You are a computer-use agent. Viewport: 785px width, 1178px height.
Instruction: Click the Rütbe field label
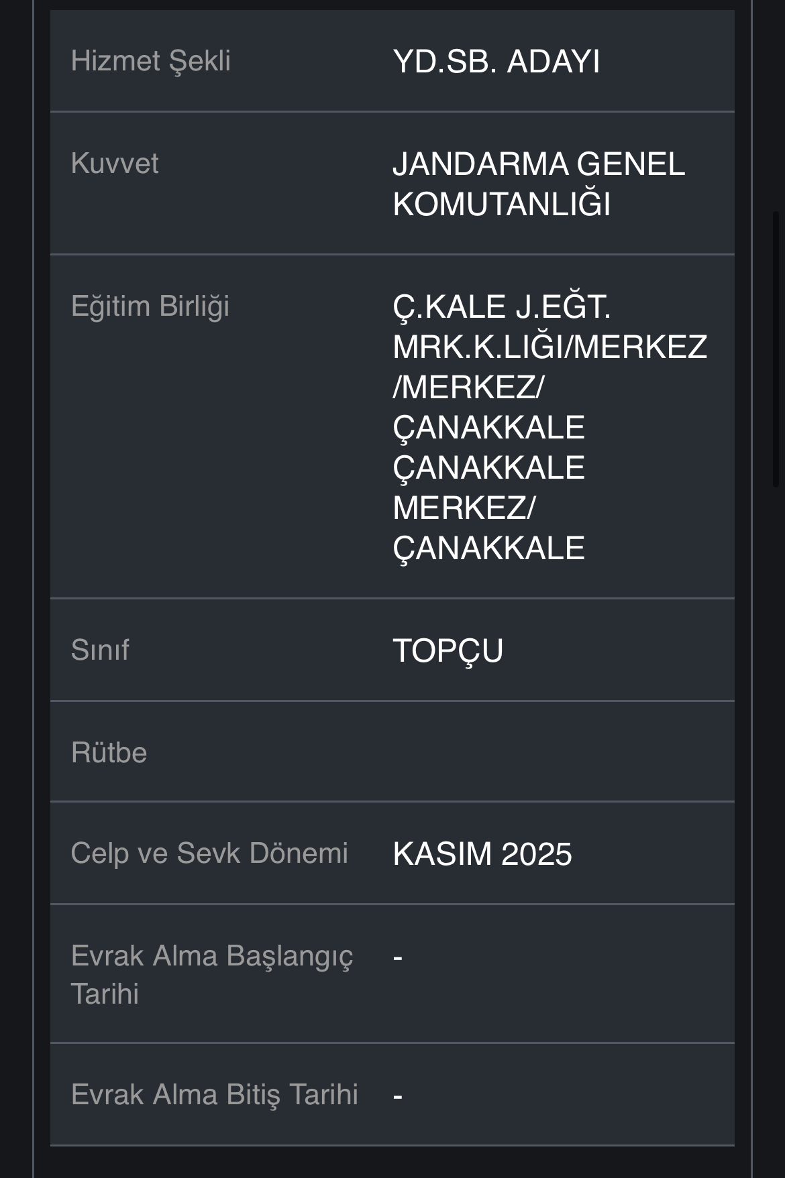pyautogui.click(x=109, y=752)
